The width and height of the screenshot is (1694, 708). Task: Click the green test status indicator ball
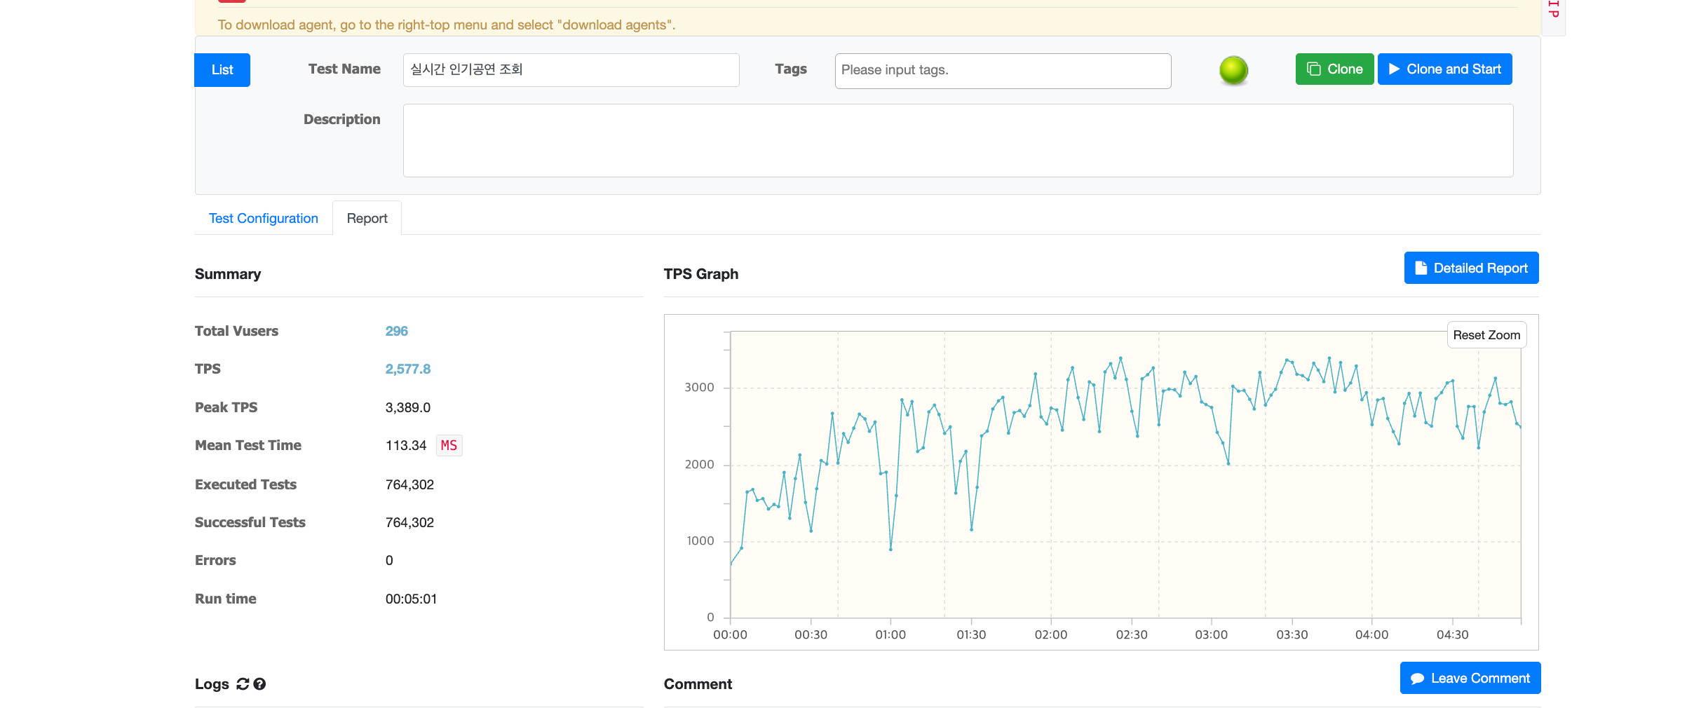coord(1233,70)
